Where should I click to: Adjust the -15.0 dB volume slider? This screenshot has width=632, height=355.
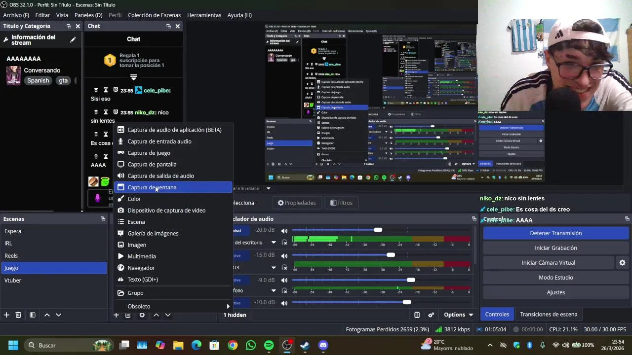[391, 255]
